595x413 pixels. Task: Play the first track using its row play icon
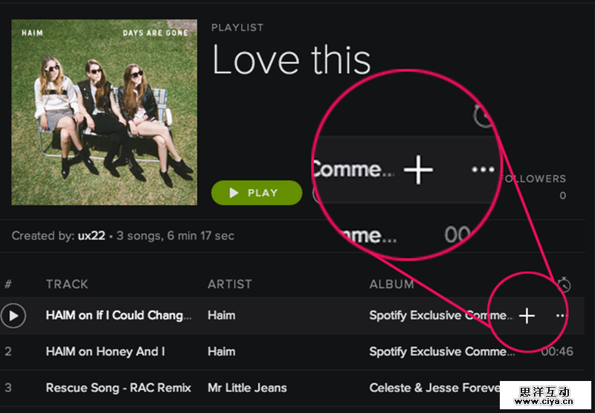(13, 316)
